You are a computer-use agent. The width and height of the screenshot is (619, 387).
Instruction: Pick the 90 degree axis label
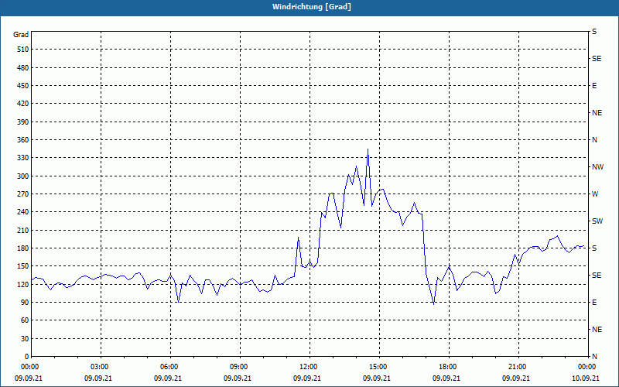click(x=25, y=303)
